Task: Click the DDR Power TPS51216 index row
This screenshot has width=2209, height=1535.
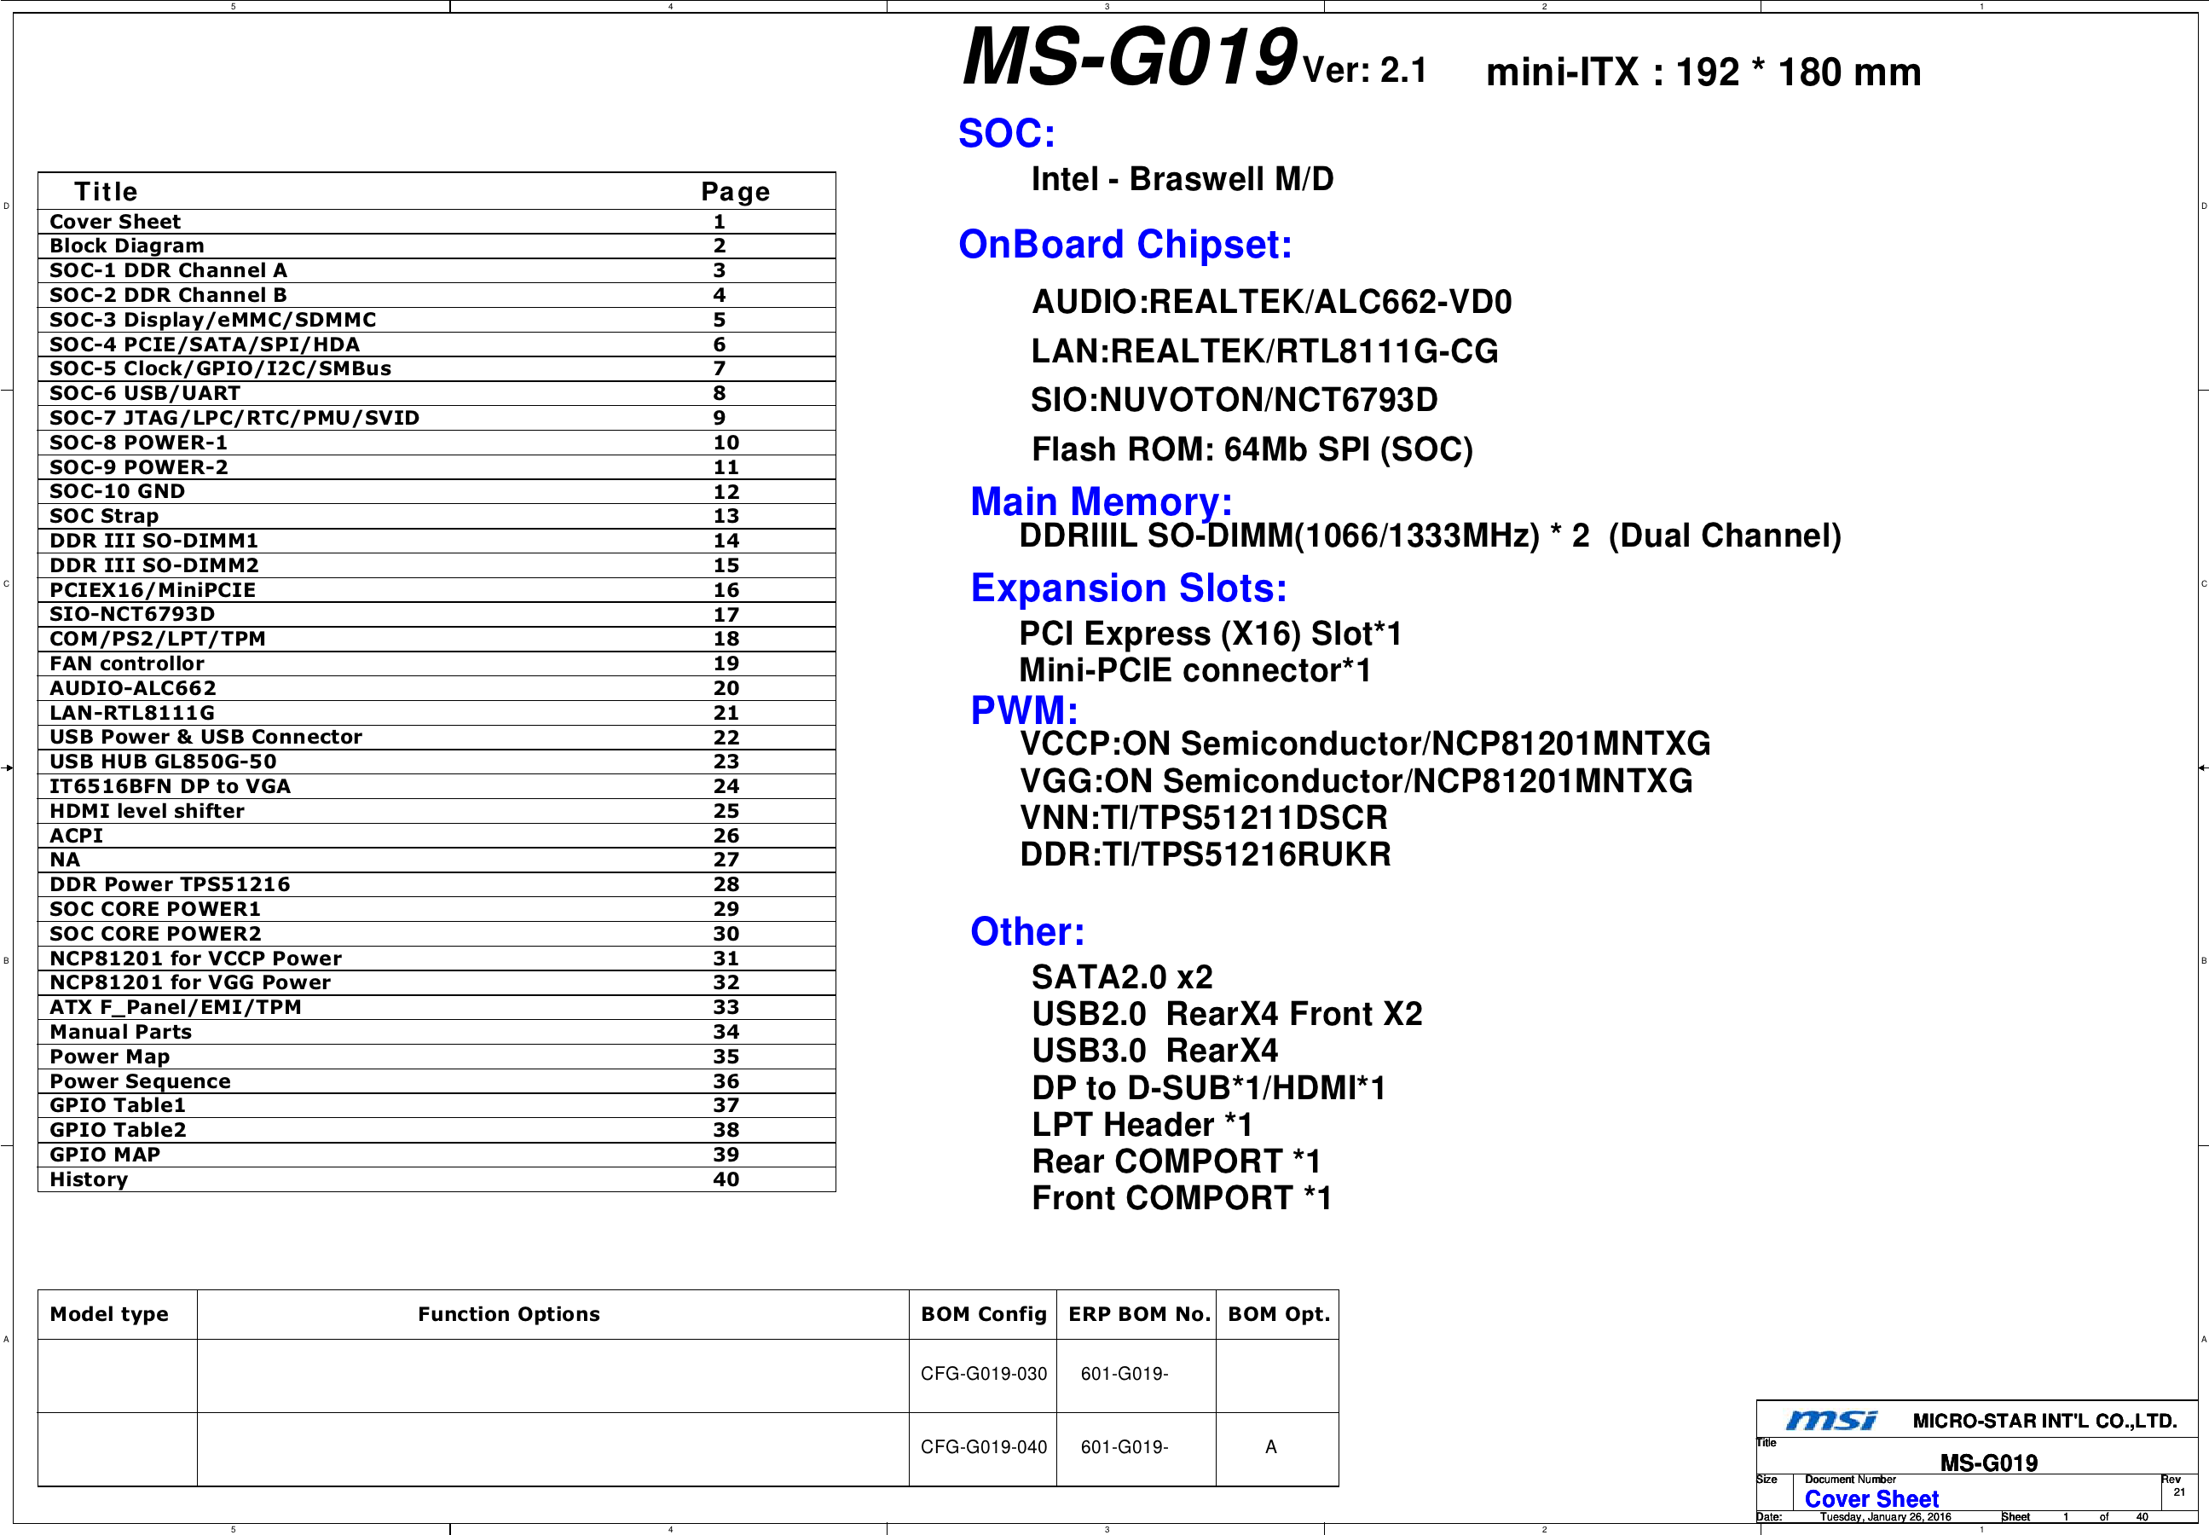Action: tap(169, 885)
